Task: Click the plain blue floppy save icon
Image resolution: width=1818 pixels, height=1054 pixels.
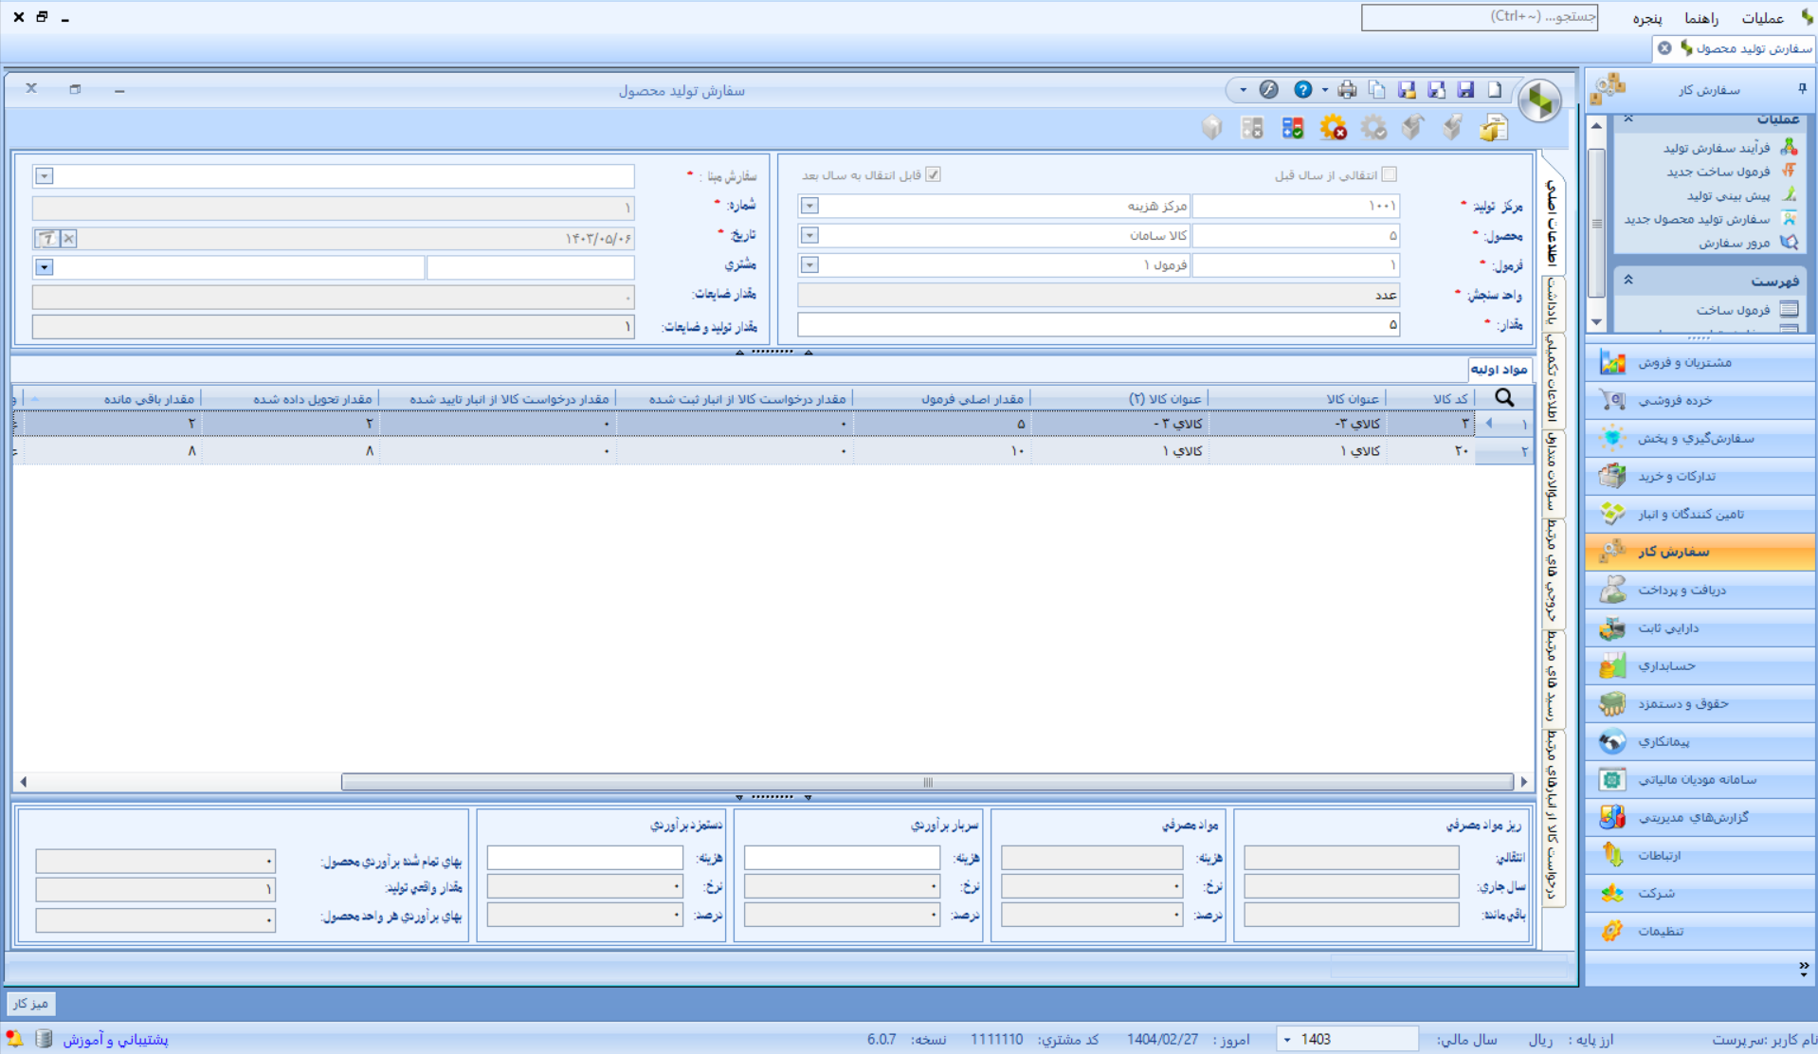Action: 1465,90
